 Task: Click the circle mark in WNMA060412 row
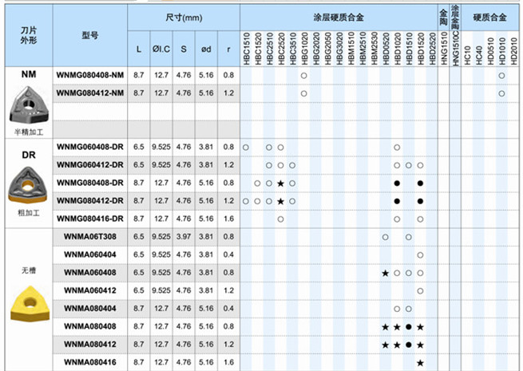(420, 290)
